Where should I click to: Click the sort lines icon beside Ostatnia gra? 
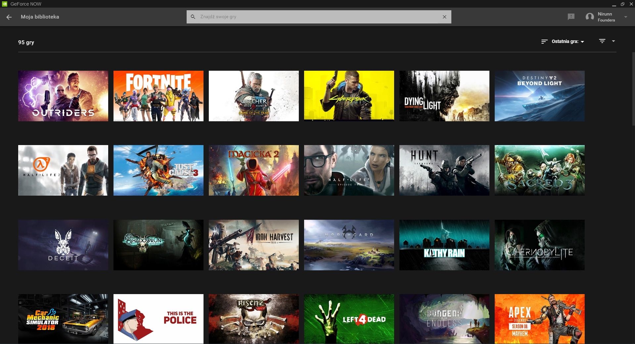coord(544,41)
